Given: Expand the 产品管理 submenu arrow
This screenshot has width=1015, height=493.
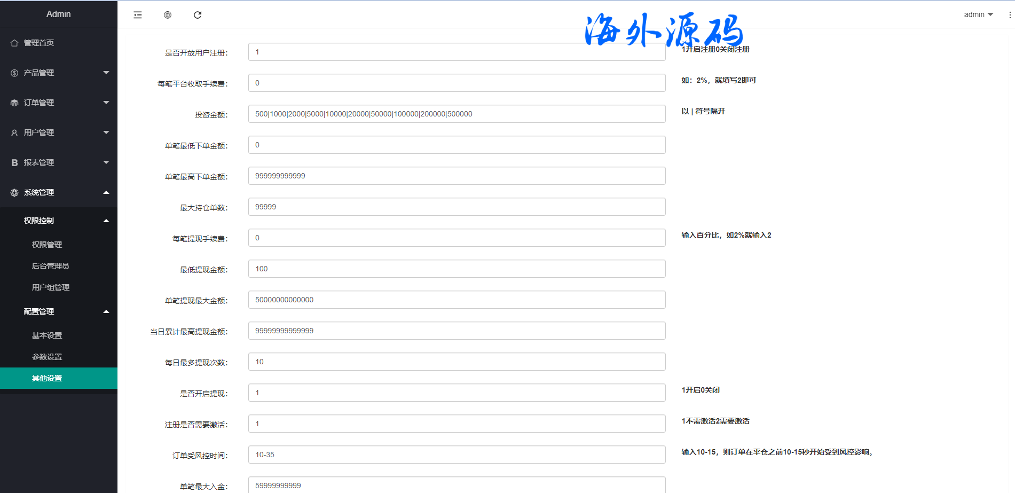Looking at the screenshot, I should coord(106,73).
